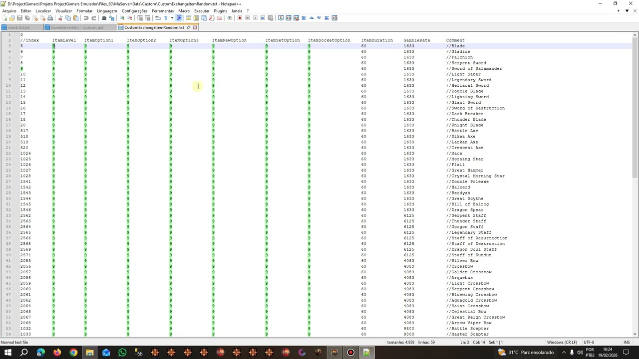The image size is (639, 359).
Task: Click Normal text file in the status bar
Action: point(14,342)
